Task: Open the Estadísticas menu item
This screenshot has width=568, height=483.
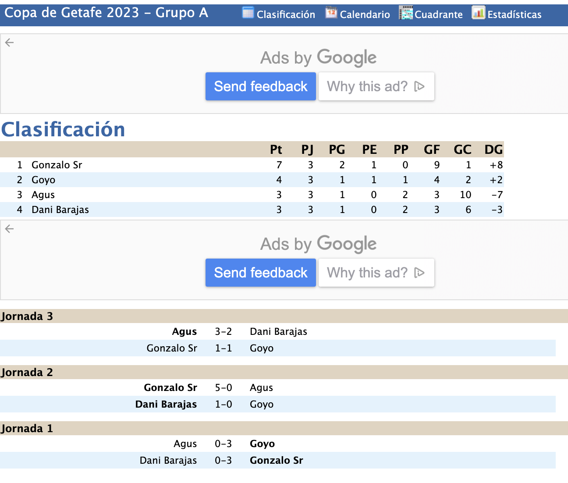Action: pos(515,14)
